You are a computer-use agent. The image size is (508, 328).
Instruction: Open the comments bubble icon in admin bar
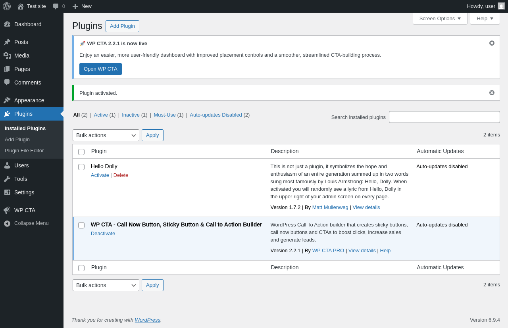(56, 6)
